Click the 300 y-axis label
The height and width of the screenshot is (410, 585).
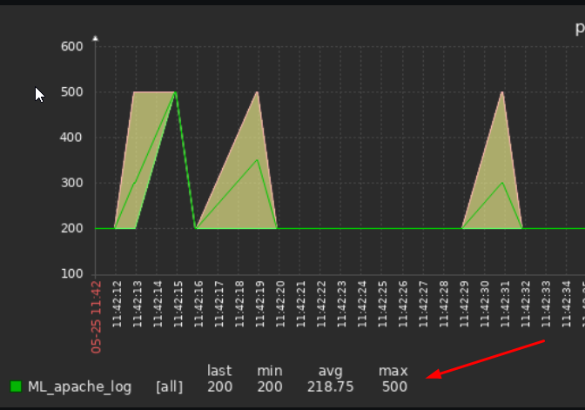pos(71,183)
